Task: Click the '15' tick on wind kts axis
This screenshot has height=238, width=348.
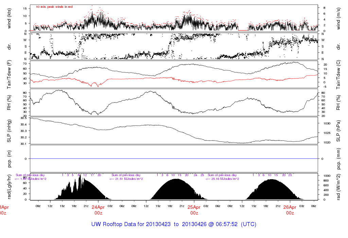Action: tap(25, 8)
